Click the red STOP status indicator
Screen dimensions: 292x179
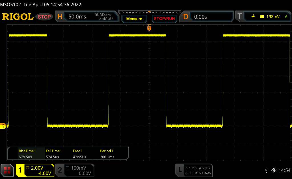point(44,17)
